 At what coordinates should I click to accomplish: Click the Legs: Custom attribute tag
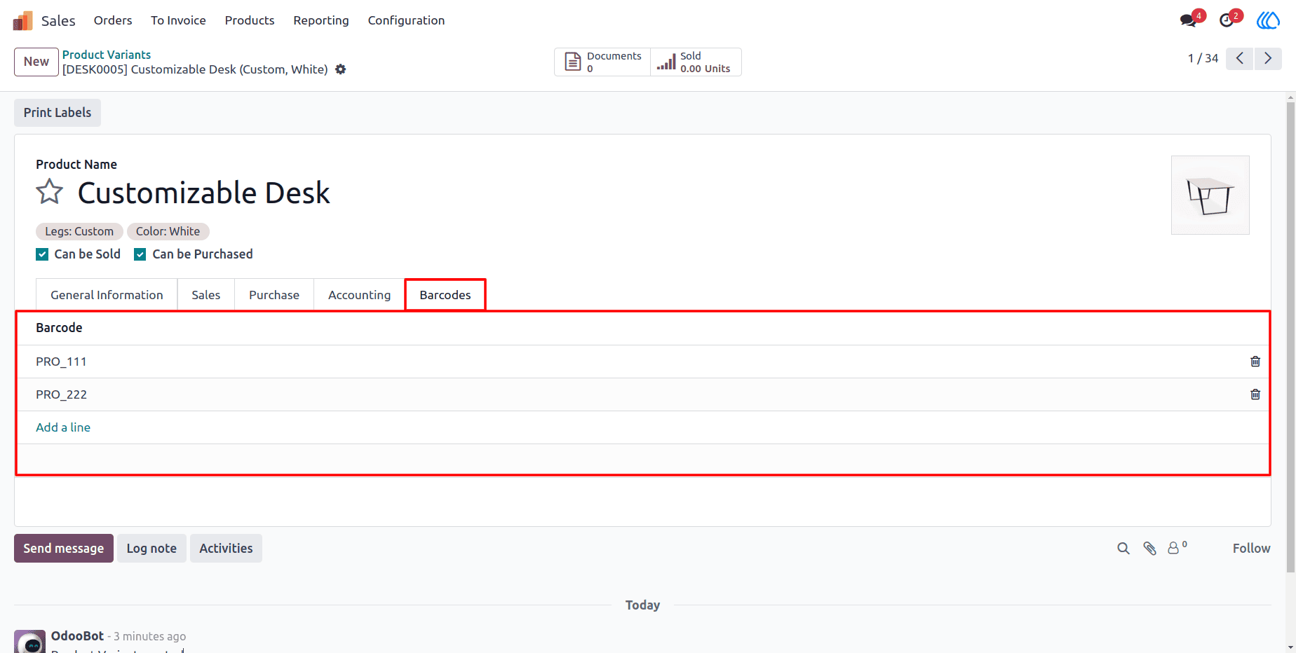(79, 231)
